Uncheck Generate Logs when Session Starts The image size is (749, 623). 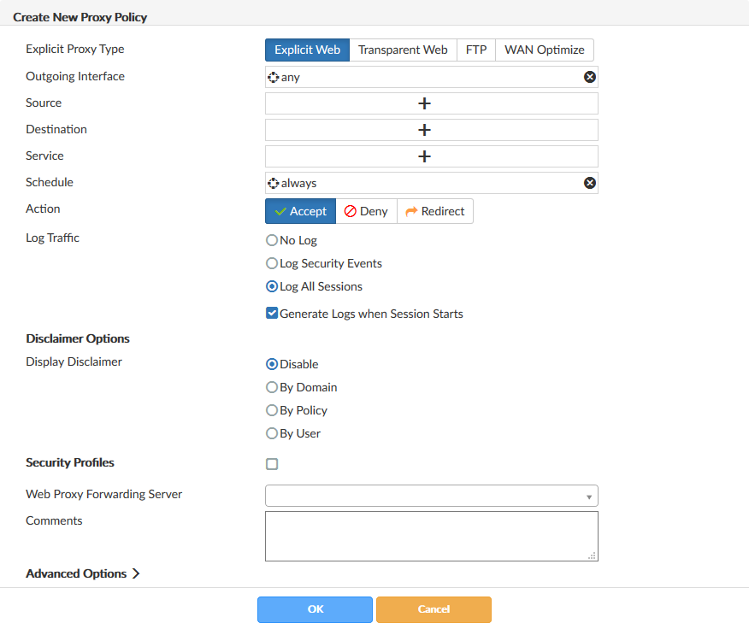point(272,314)
